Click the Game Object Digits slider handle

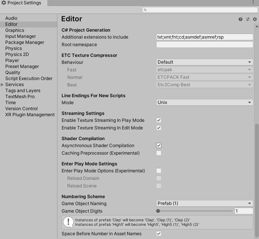[158, 211]
